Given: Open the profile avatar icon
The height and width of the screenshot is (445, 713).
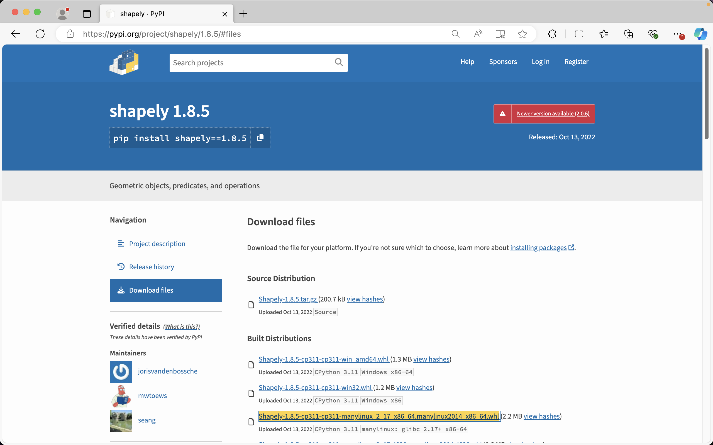Looking at the screenshot, I should pyautogui.click(x=62, y=14).
